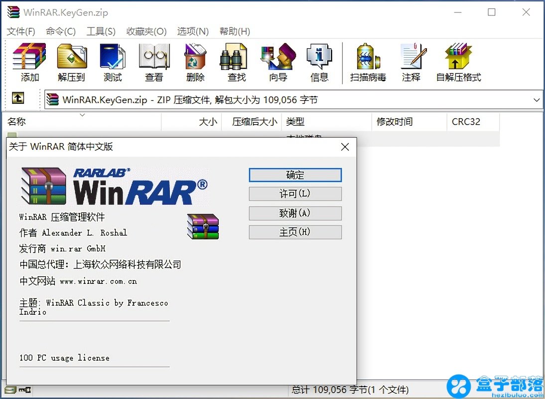Click small WinRAR books icon in About dialog
Image resolution: width=545 pixels, height=399 pixels.
click(x=203, y=226)
